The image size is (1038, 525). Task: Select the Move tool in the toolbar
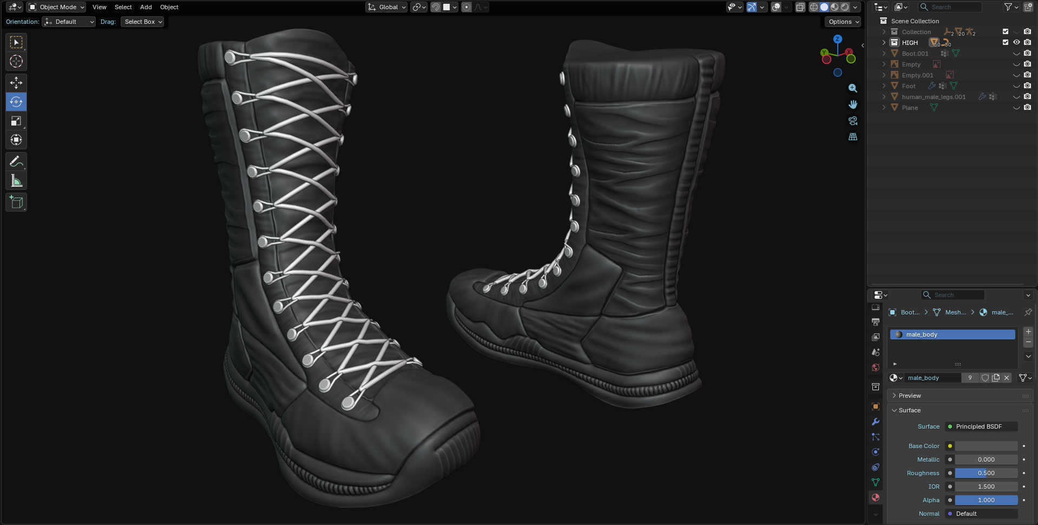16,82
